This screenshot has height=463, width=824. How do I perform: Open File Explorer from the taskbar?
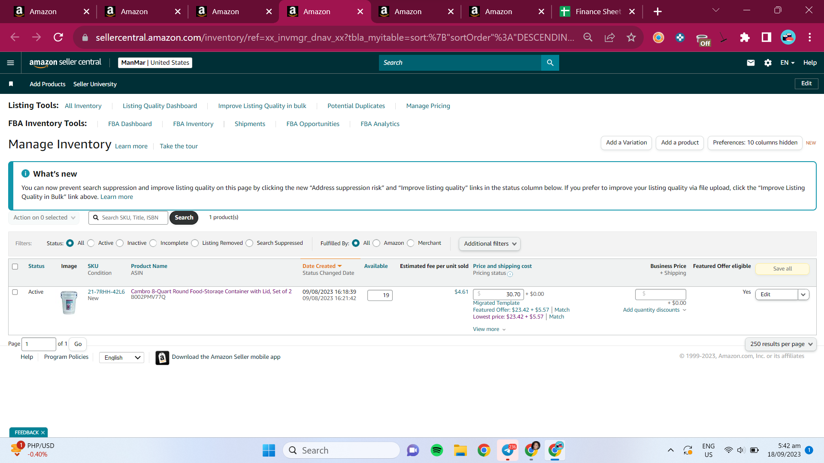[x=460, y=450]
